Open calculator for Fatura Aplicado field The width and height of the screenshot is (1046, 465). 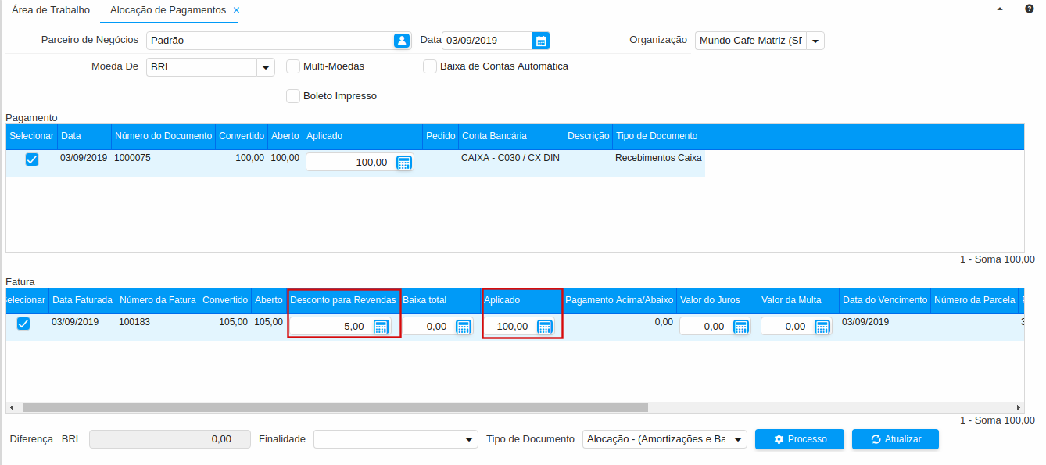(x=545, y=327)
